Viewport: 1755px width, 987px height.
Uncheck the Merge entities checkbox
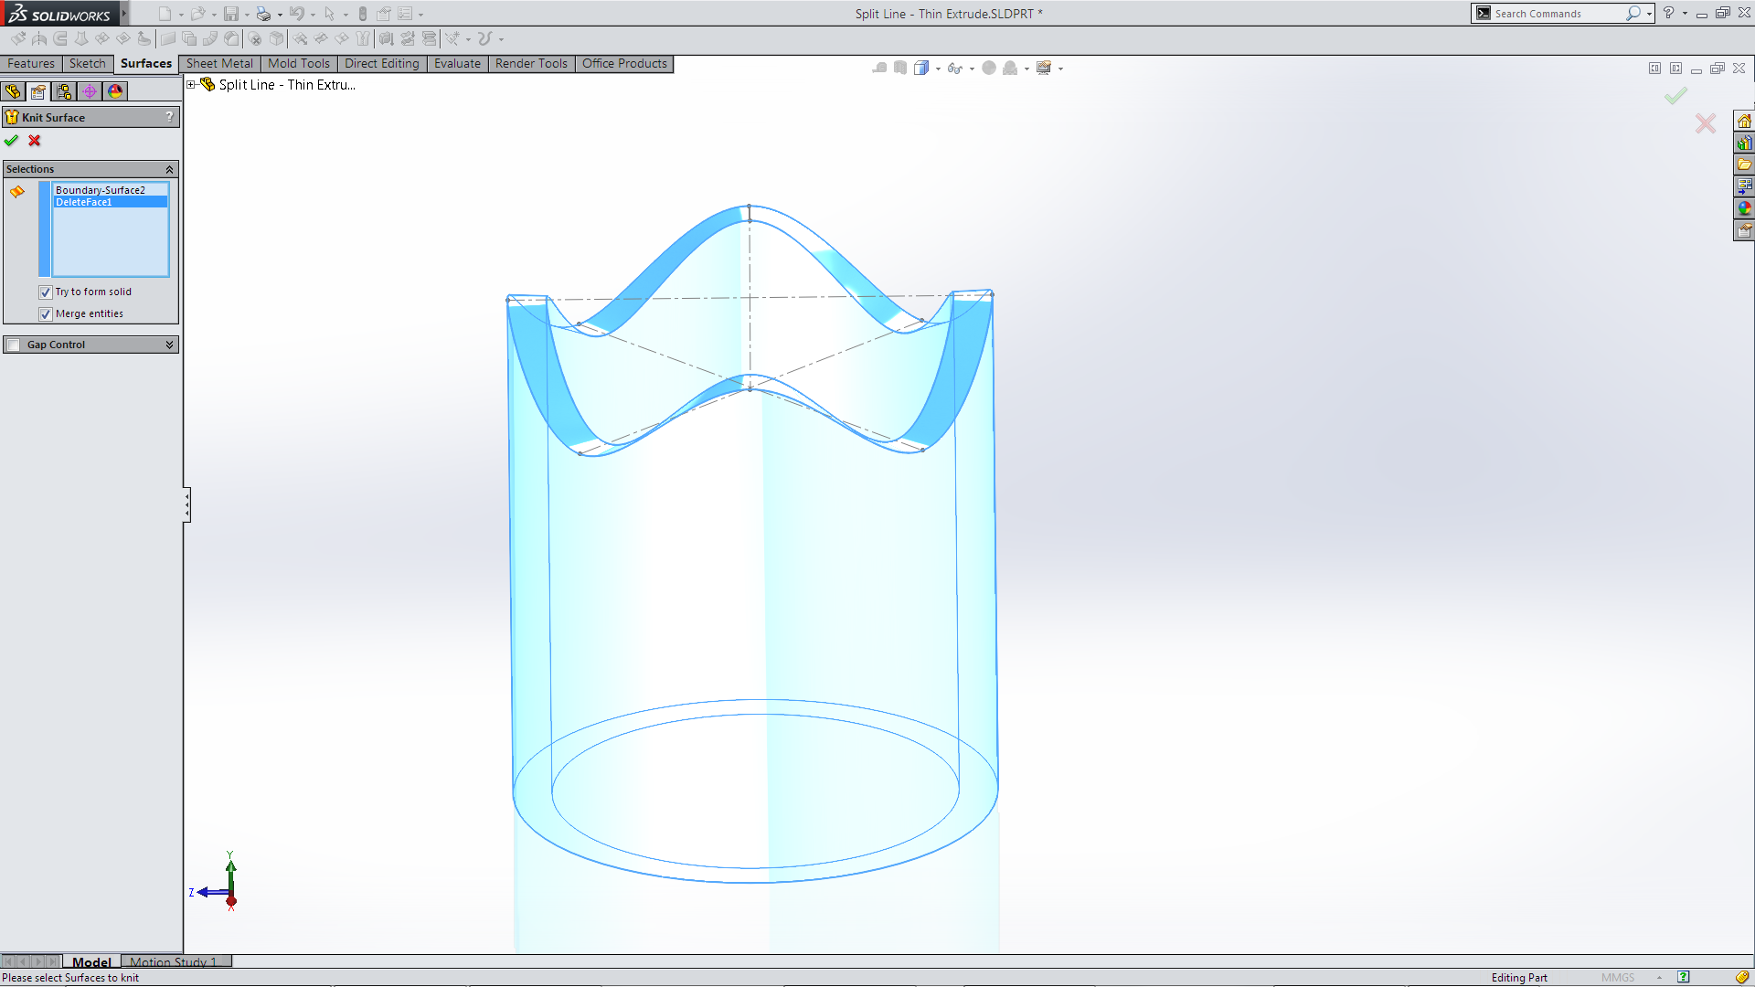[46, 314]
